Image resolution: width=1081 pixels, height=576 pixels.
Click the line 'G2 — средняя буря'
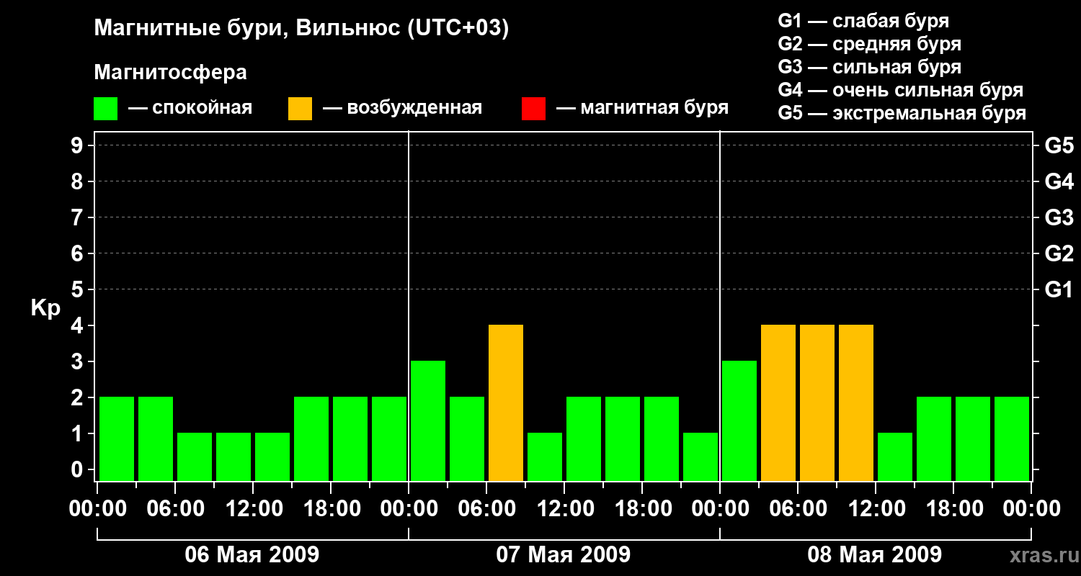click(869, 44)
